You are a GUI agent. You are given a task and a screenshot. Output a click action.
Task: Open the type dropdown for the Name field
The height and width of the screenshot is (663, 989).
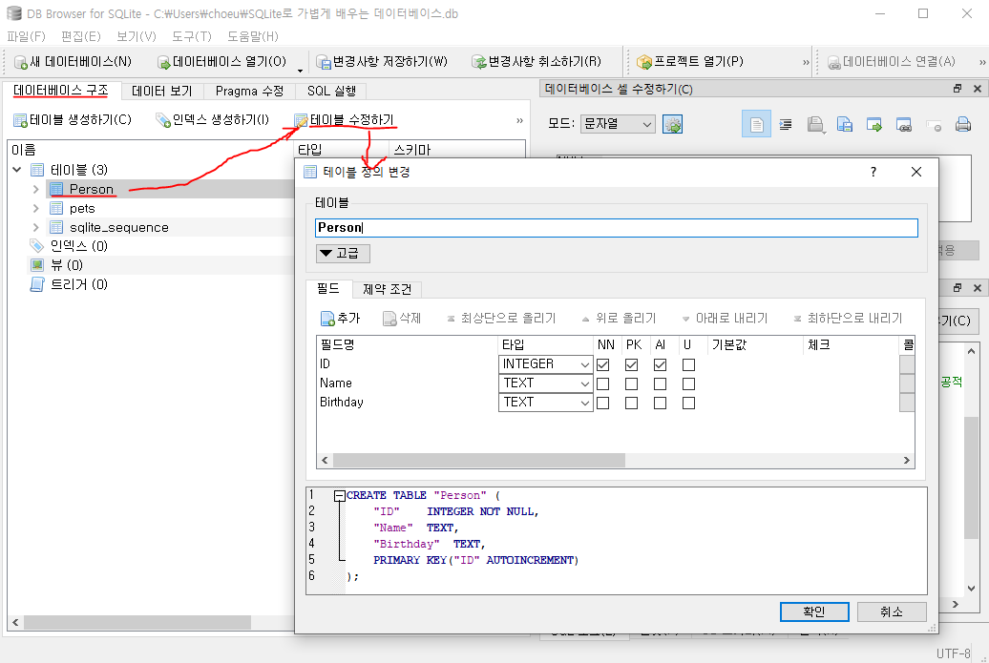(586, 383)
